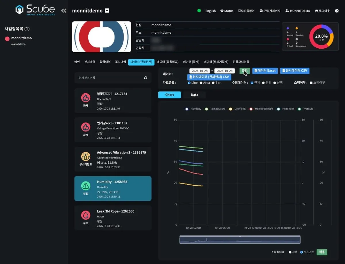Select the Line chart type
The height and width of the screenshot is (264, 345).
click(189, 83)
